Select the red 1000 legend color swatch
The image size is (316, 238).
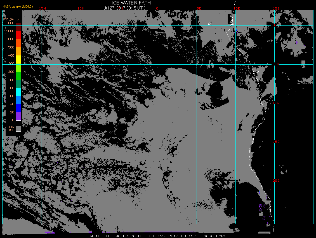click(18, 35)
